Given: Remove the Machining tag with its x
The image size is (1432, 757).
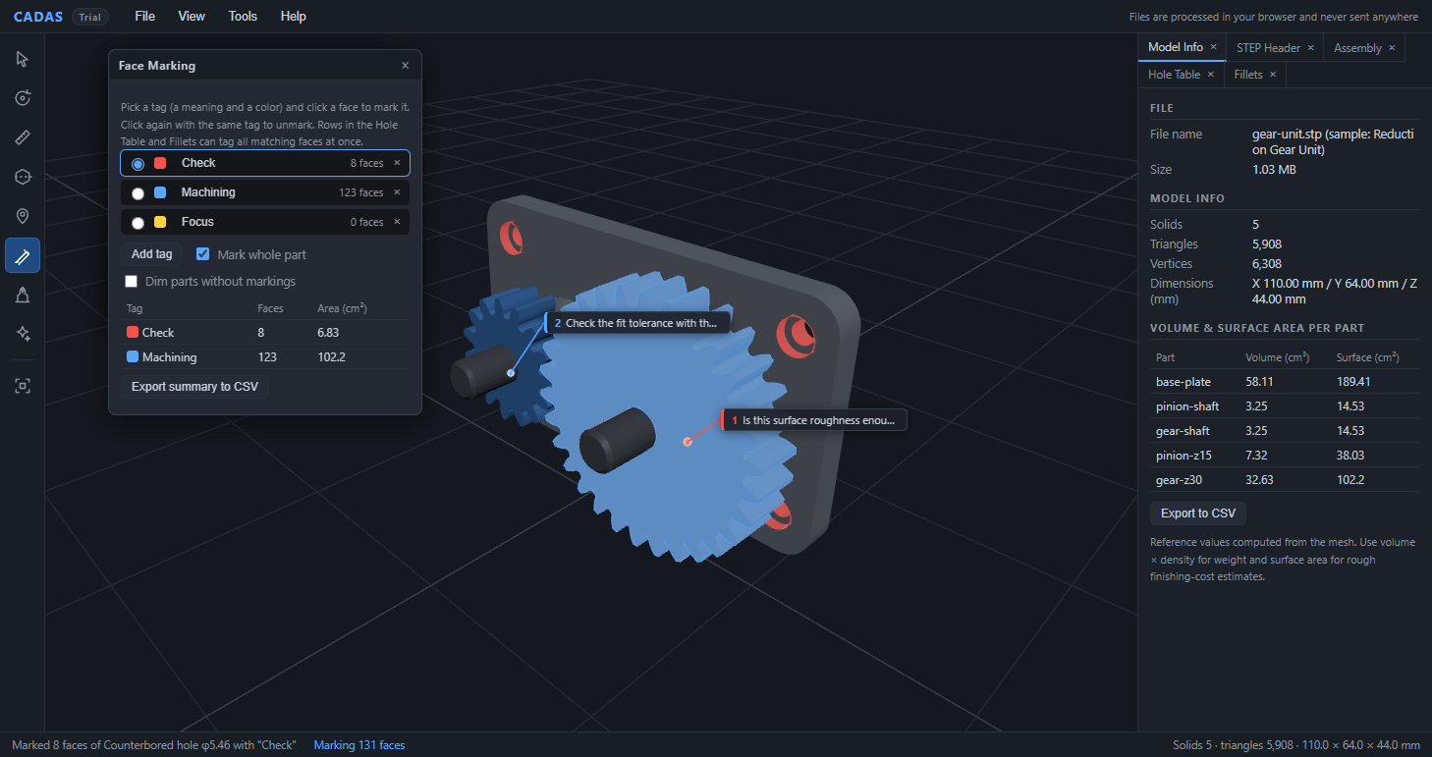Looking at the screenshot, I should click(x=397, y=192).
